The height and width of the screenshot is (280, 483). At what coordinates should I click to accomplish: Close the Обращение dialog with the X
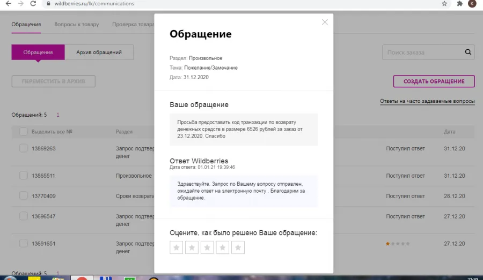pyautogui.click(x=325, y=22)
